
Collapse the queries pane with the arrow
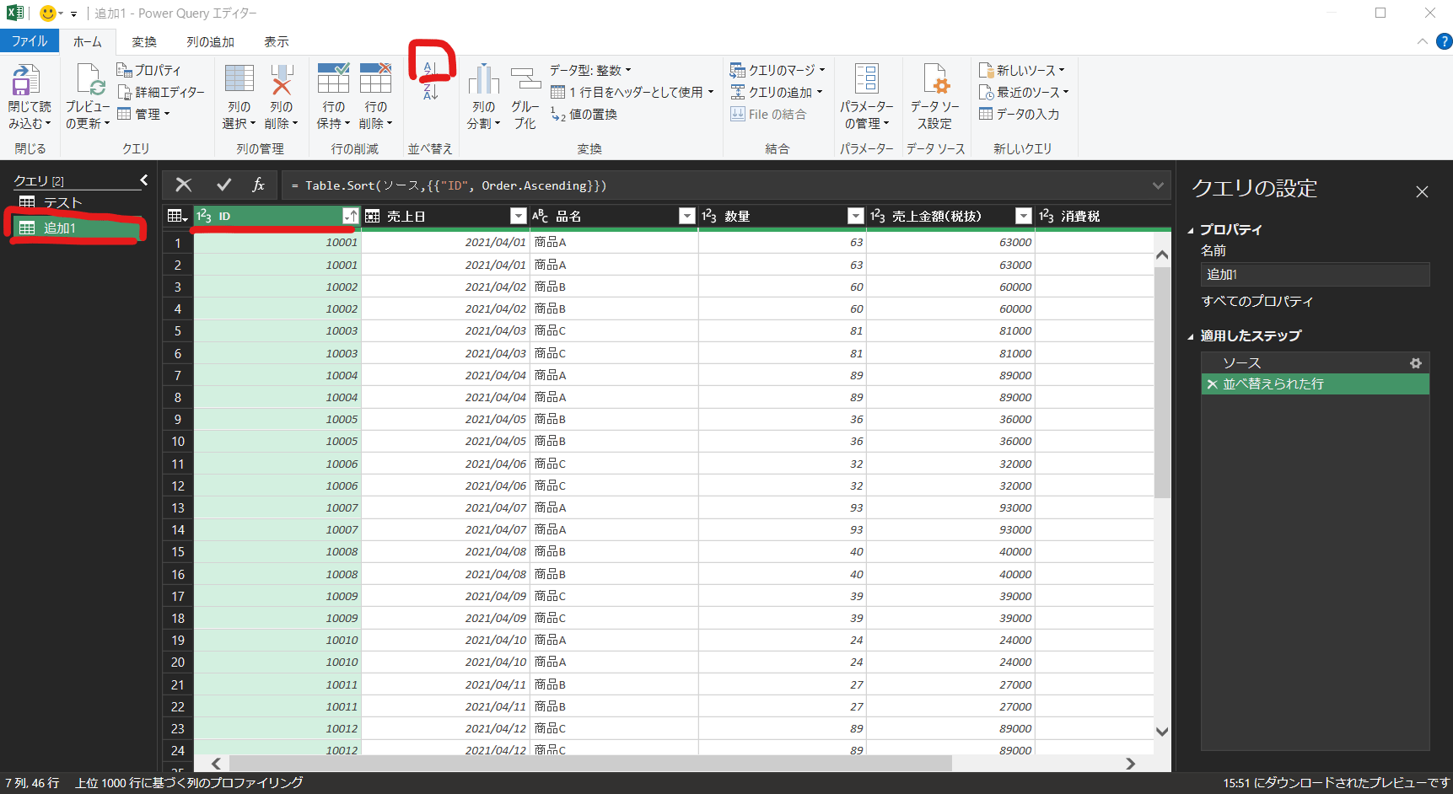(144, 180)
